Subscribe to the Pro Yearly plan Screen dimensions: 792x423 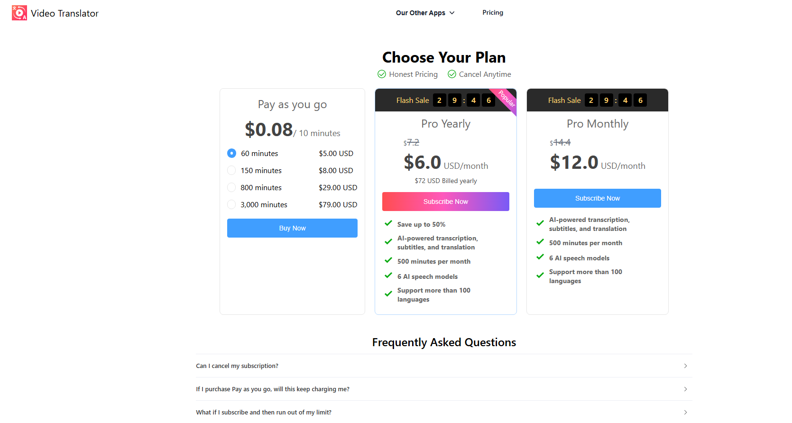[x=446, y=202]
